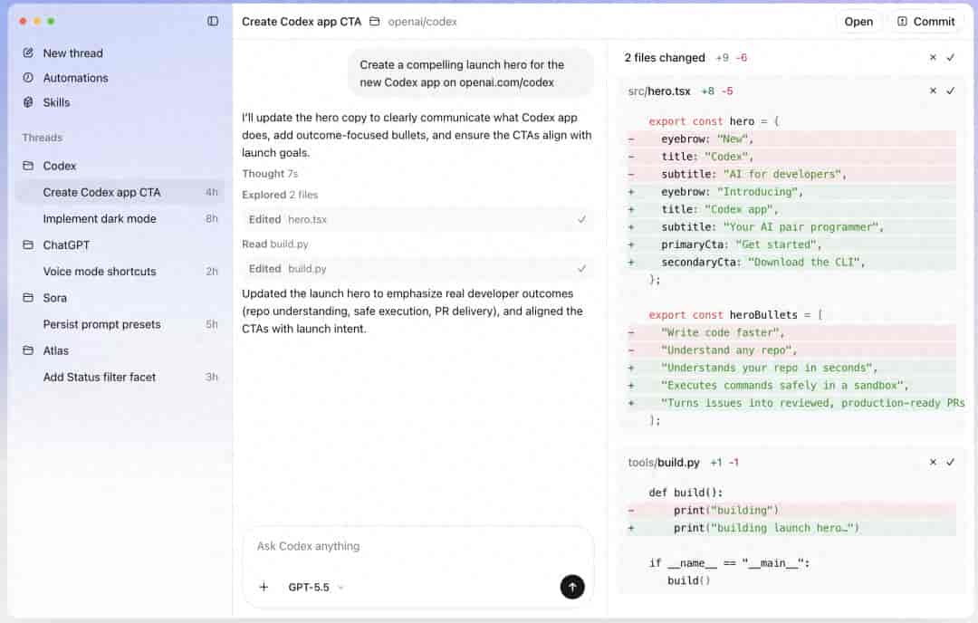The image size is (978, 623).
Task: Reject all changes with the top X
Action: (x=933, y=57)
